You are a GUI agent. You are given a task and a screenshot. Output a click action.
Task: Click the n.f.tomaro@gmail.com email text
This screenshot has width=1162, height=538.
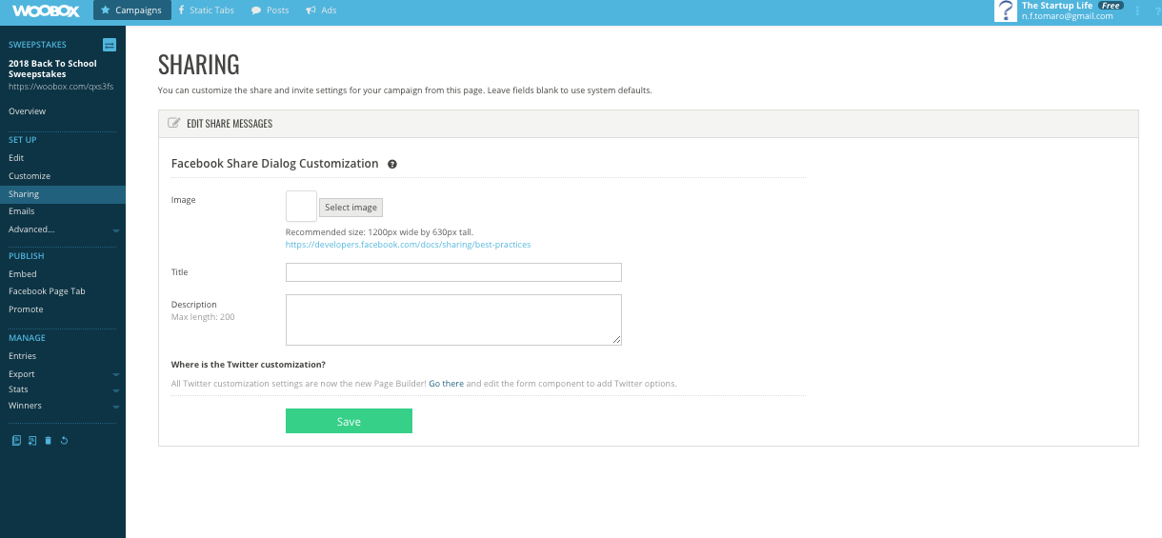(1068, 15)
